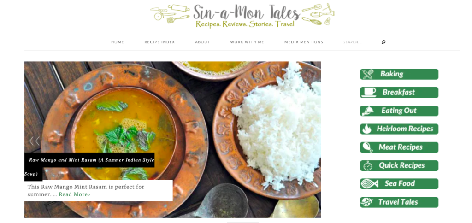This screenshot has height=223, width=472.
Task: Click the stopwatch Quick Recipes icon
Action: coord(367,165)
